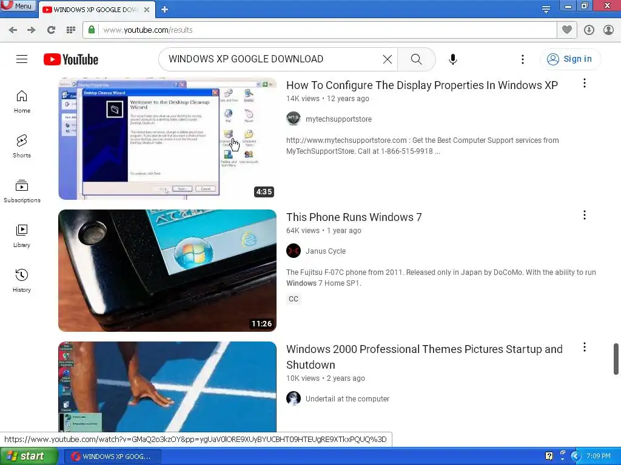Viewport: 621px width, 465px height.
Task: Open the browser downloads icon
Action: coord(589,30)
